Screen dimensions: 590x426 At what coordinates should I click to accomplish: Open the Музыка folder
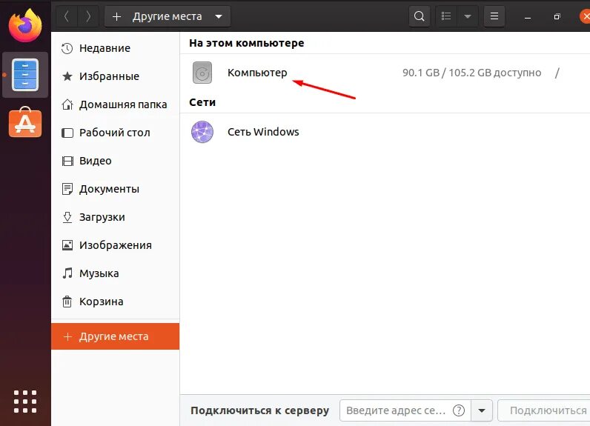(99, 273)
